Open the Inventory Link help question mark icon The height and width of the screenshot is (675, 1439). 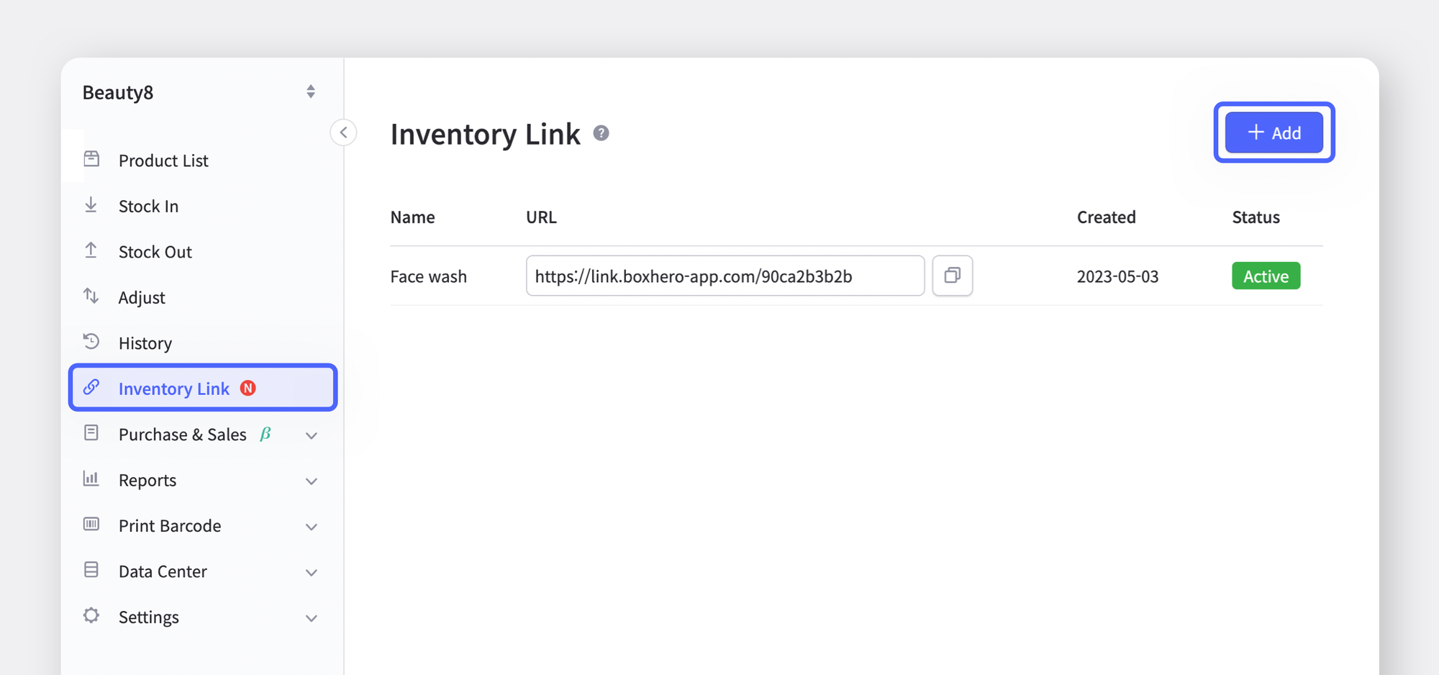coord(602,133)
